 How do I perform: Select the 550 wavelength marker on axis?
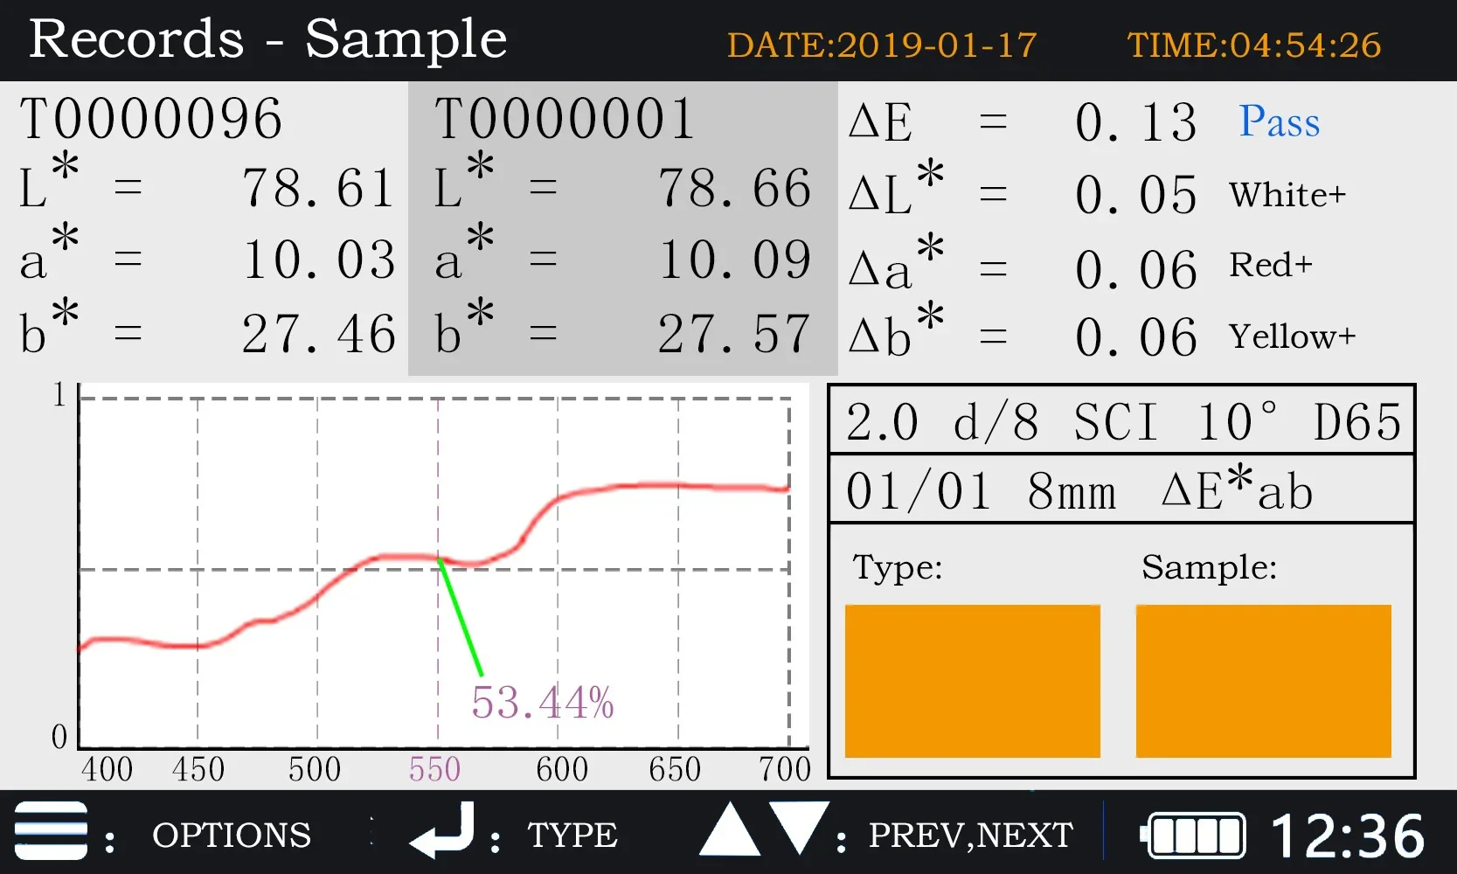pos(434,769)
